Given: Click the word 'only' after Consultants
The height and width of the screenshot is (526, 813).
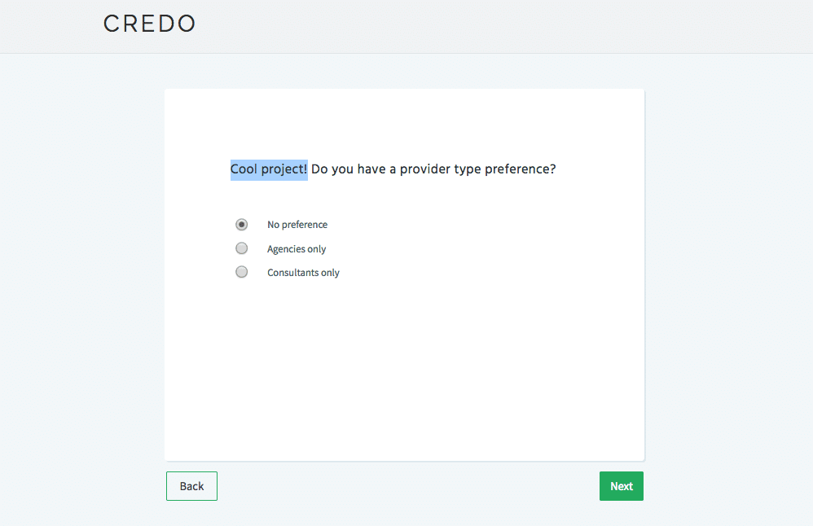Looking at the screenshot, I should tap(330, 273).
